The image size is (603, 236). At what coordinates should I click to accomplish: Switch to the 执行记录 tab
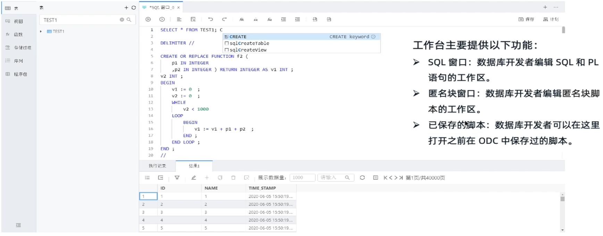157,166
